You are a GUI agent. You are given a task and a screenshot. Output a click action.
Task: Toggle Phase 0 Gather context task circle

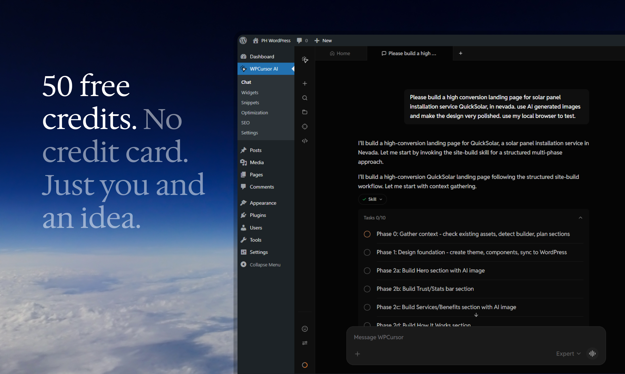pyautogui.click(x=367, y=234)
